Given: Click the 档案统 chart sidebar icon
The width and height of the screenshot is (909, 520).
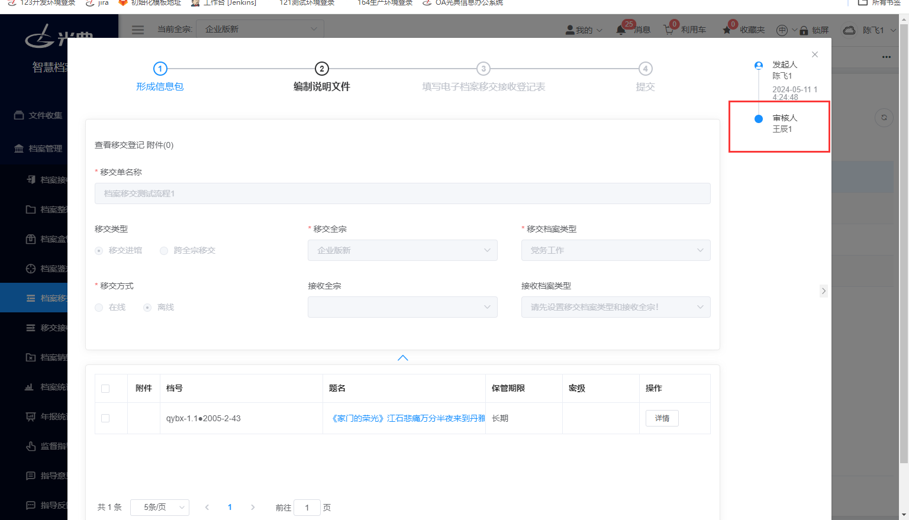Looking at the screenshot, I should click(29, 387).
